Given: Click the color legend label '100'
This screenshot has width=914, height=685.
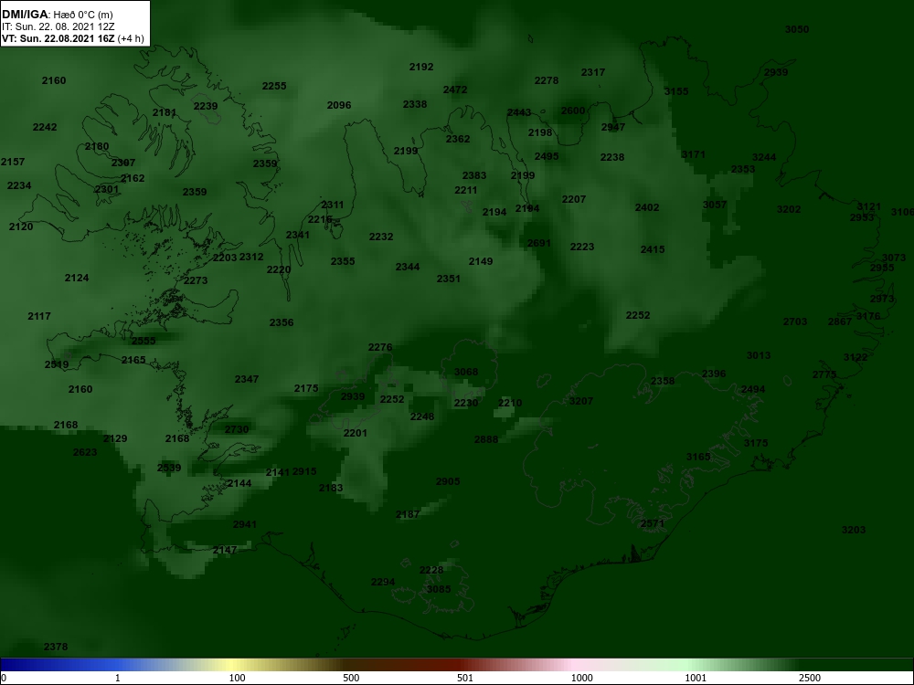Looking at the screenshot, I should point(237,678).
